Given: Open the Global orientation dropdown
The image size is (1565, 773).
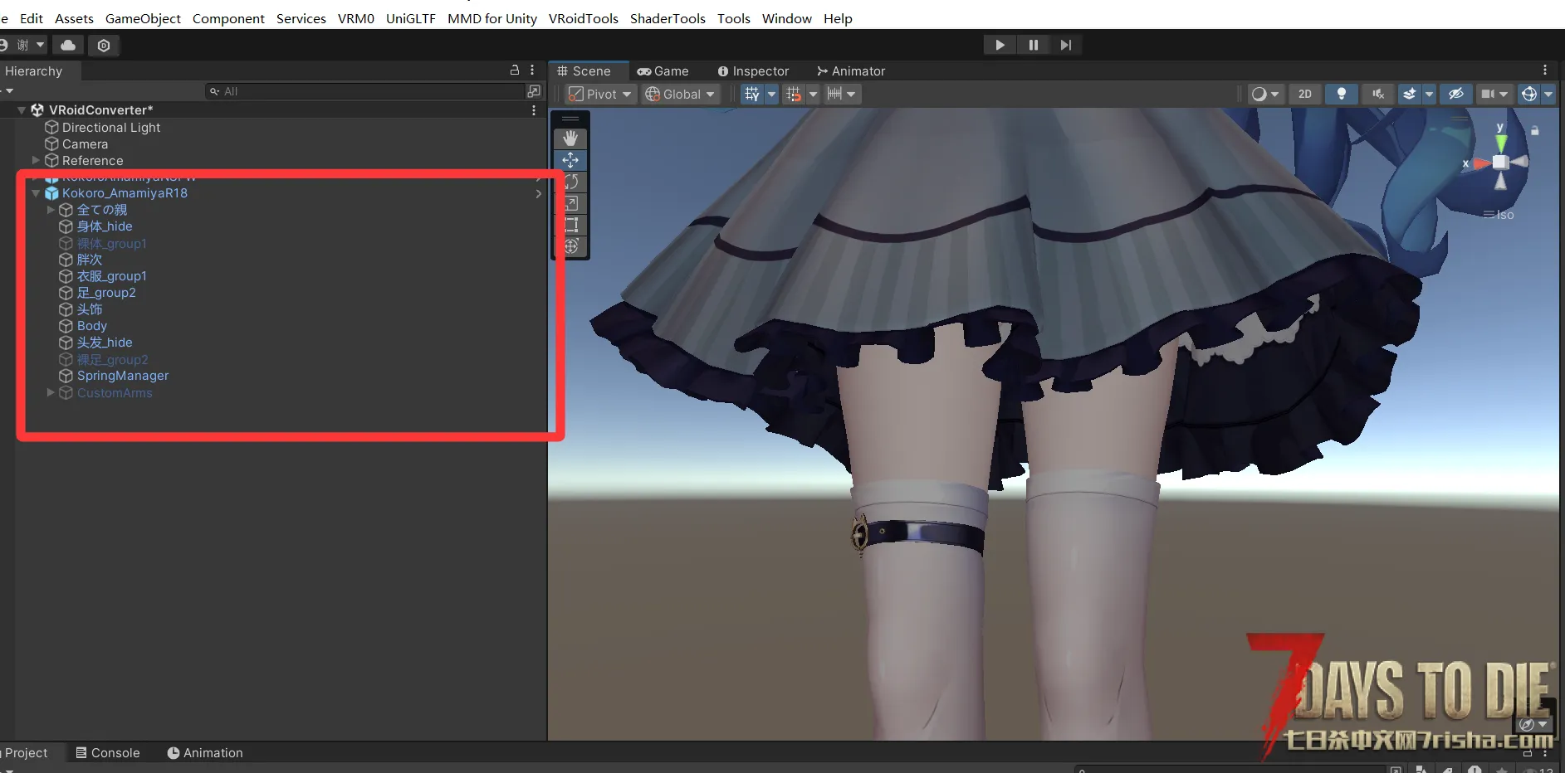Looking at the screenshot, I should pyautogui.click(x=680, y=94).
